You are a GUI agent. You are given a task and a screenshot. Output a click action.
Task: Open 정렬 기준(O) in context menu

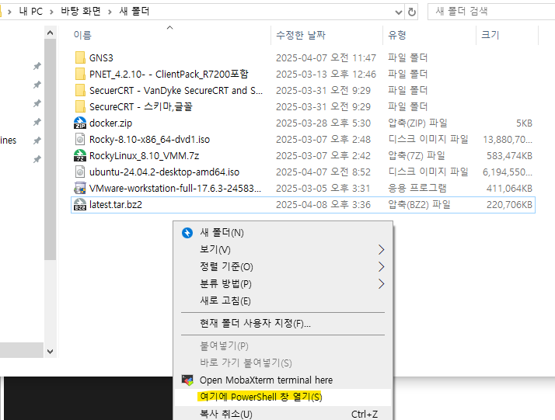[283, 266]
